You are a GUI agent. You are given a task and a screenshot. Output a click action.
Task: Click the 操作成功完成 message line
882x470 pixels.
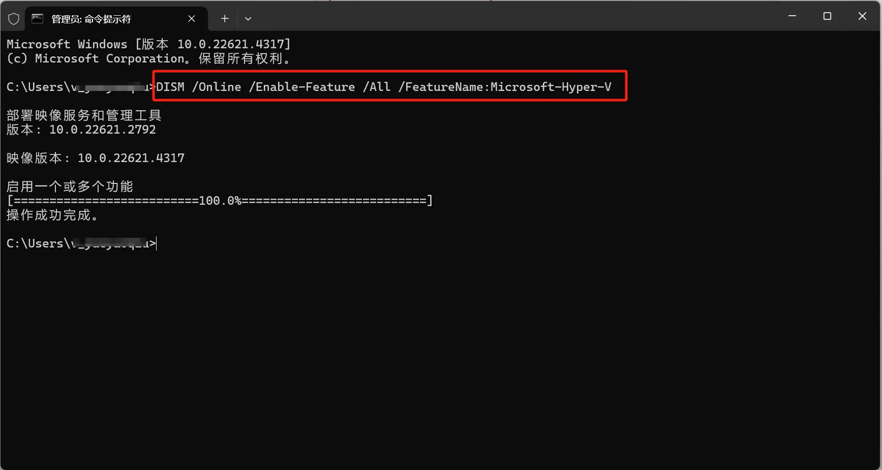pyautogui.click(x=52, y=215)
